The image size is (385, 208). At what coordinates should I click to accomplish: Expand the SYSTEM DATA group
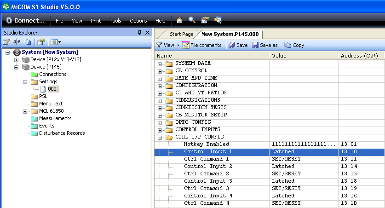pos(160,64)
